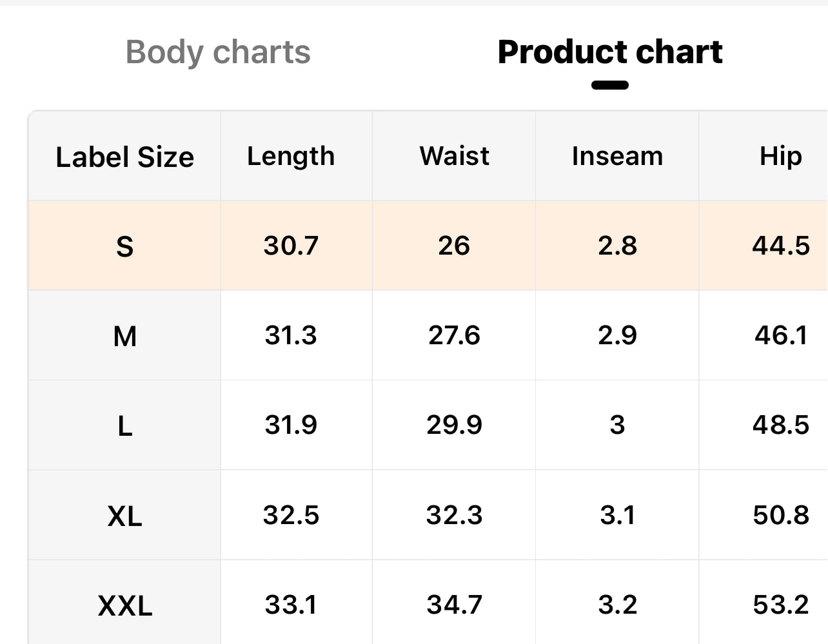Screen dimensions: 828x644
Task: Select the 3.2 inseam value for XXL
Action: click(617, 605)
